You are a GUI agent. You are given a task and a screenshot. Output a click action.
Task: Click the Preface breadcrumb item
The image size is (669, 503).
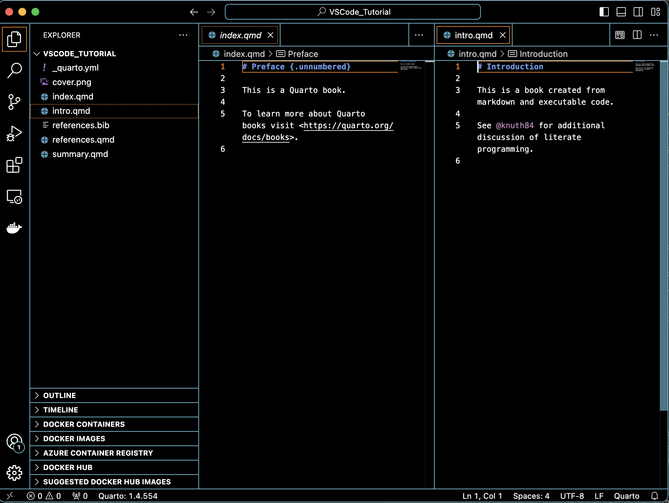point(297,54)
